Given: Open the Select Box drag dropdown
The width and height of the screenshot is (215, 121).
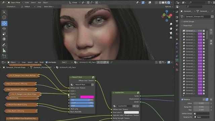Looking at the screenshot, I should pos(48,7).
